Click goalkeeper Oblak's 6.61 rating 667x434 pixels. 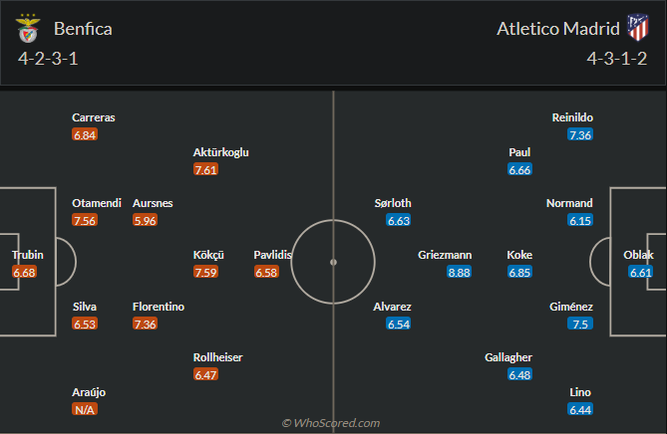click(641, 273)
